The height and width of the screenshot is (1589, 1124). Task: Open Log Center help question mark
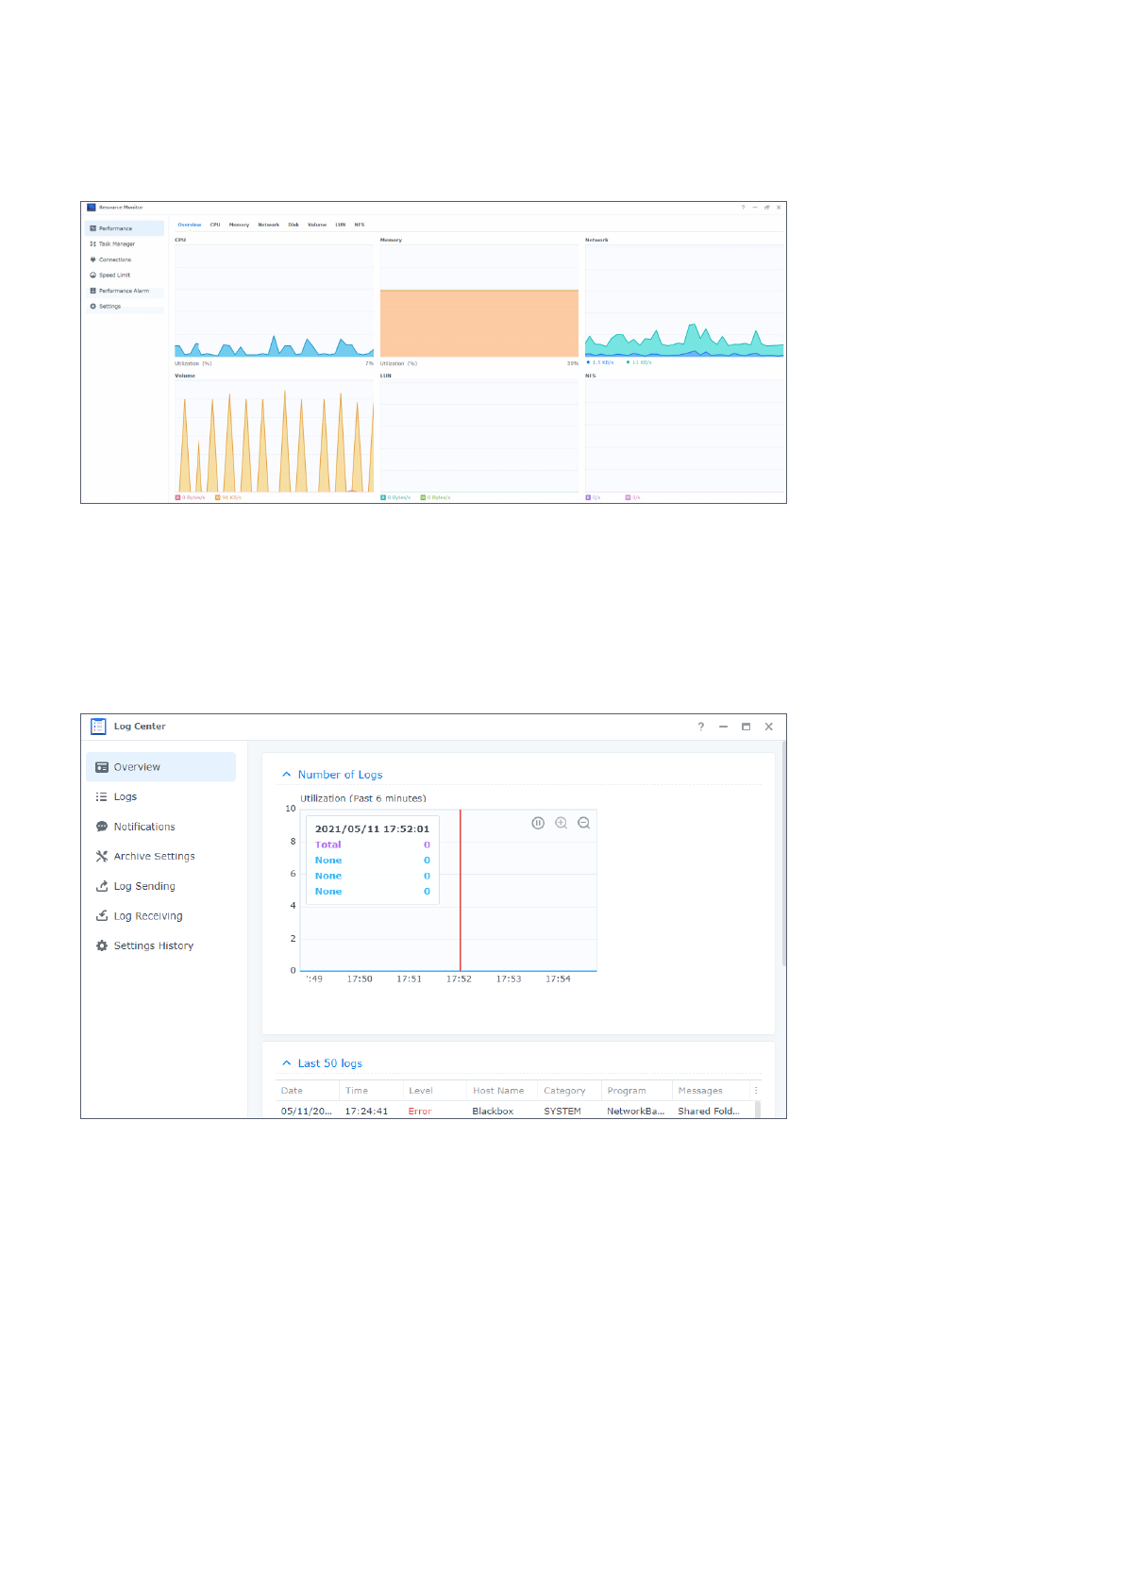click(x=700, y=727)
